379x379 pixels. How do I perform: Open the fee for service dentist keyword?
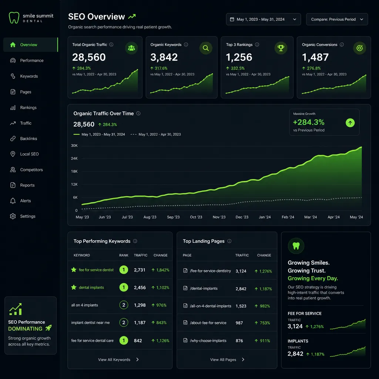click(x=96, y=270)
